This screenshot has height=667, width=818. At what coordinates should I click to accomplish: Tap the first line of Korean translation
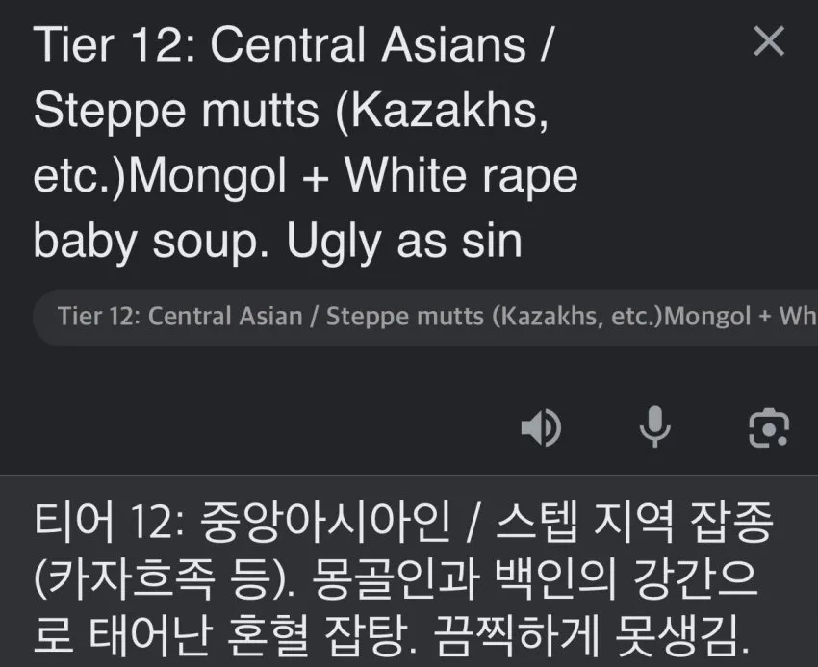pyautogui.click(x=402, y=523)
